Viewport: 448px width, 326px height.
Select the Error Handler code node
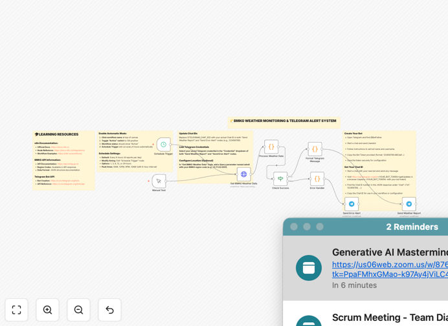click(317, 179)
